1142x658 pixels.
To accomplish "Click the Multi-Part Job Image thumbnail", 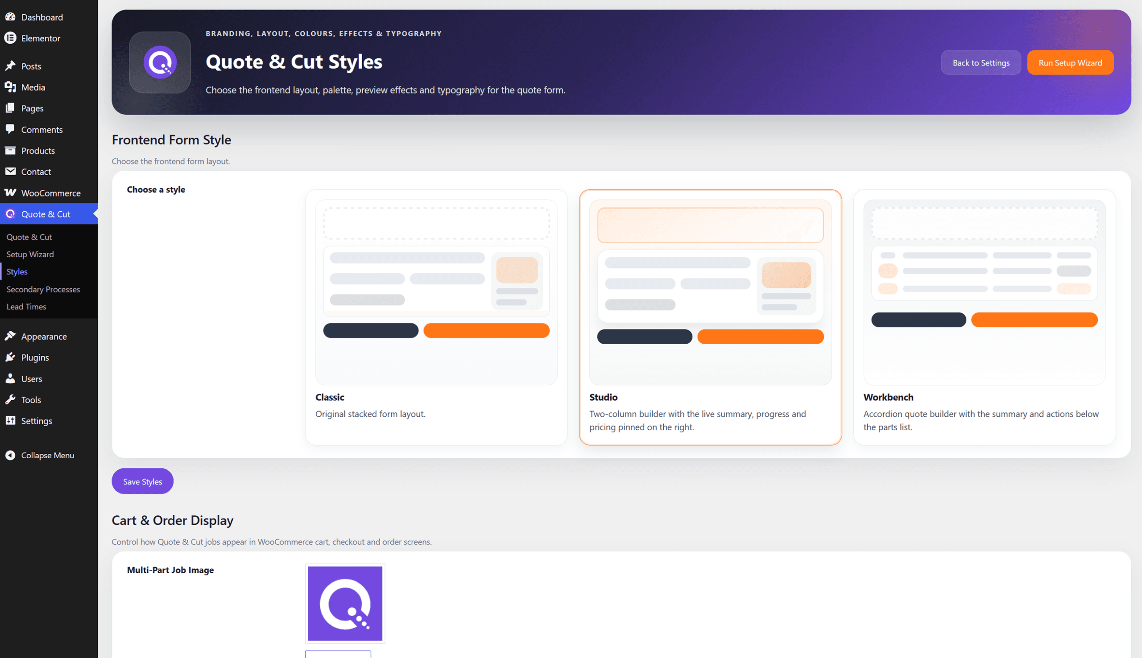I will click(x=345, y=604).
